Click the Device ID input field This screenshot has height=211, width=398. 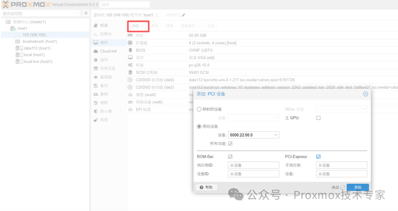254,174
